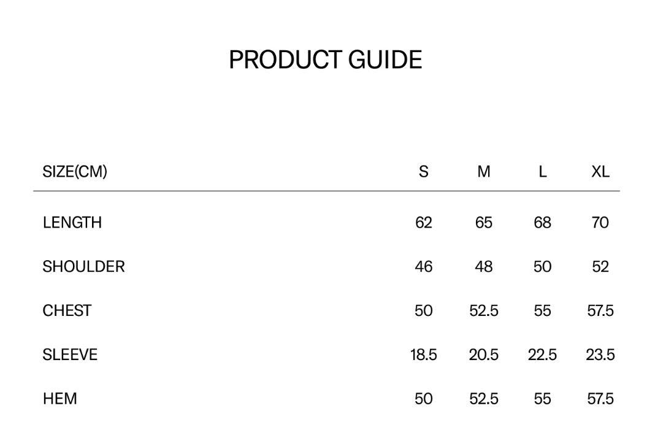655x438 pixels.
Task: Click shoulder value 52 for size XL
Action: point(600,266)
